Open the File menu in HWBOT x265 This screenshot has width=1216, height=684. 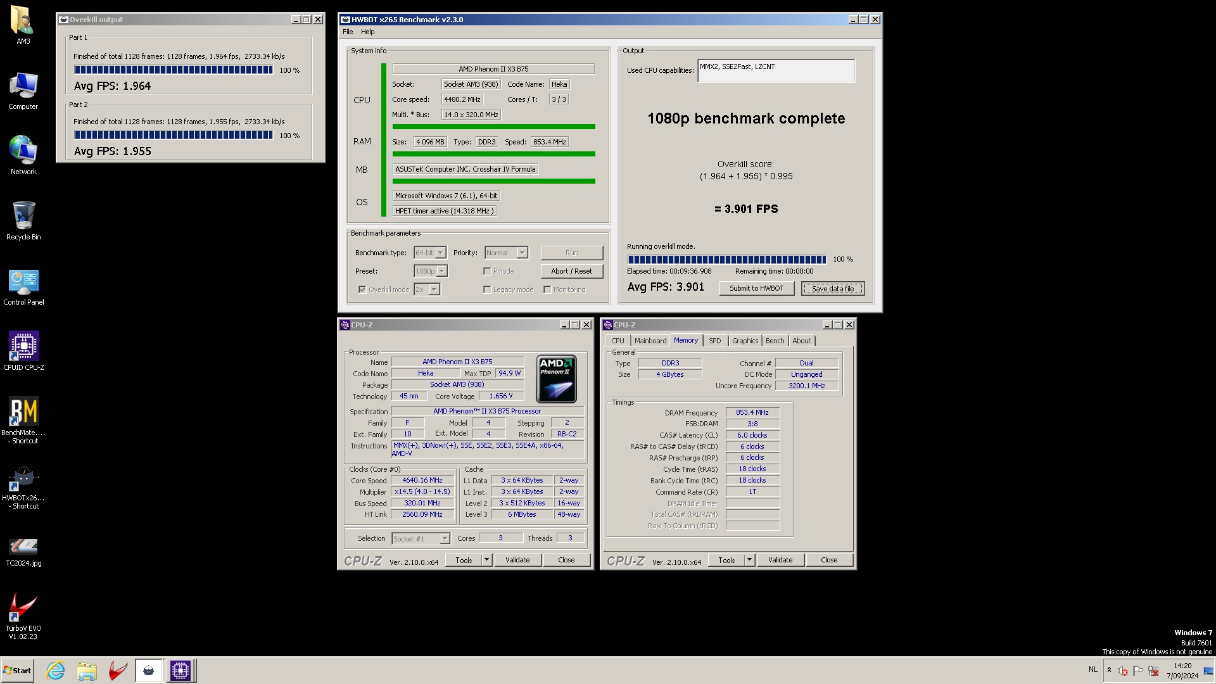coord(348,32)
